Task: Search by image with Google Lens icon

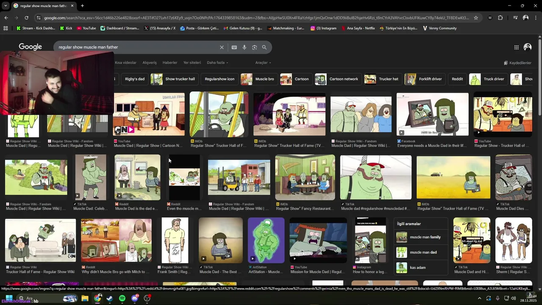Action: [254, 47]
